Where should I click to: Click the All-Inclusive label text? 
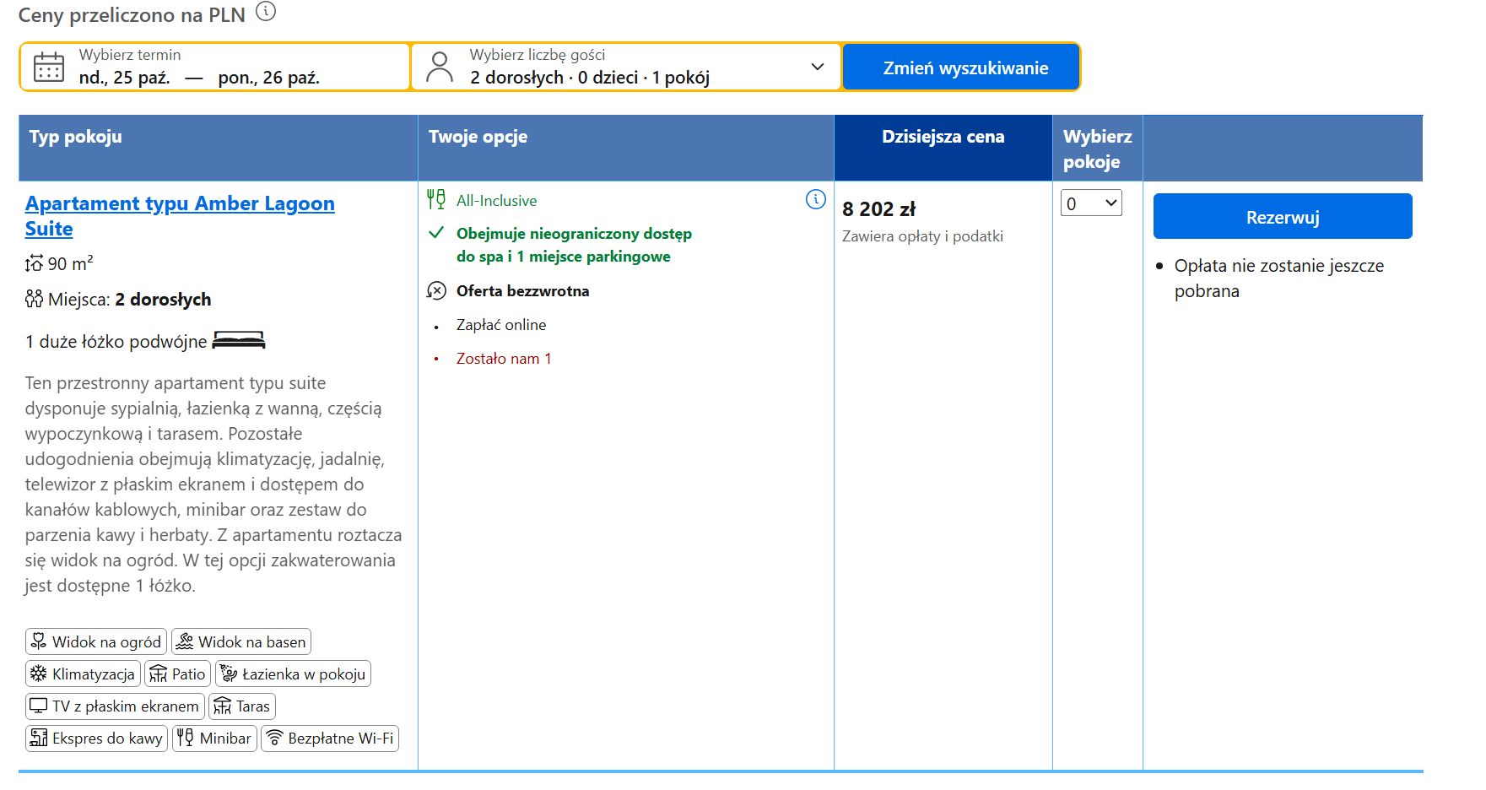(496, 200)
